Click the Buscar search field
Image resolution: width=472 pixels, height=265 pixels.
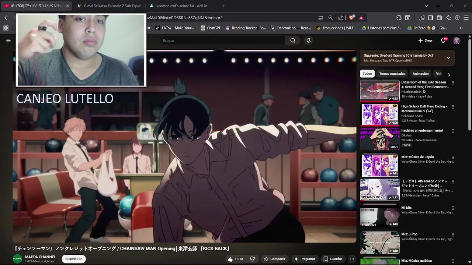(x=222, y=40)
